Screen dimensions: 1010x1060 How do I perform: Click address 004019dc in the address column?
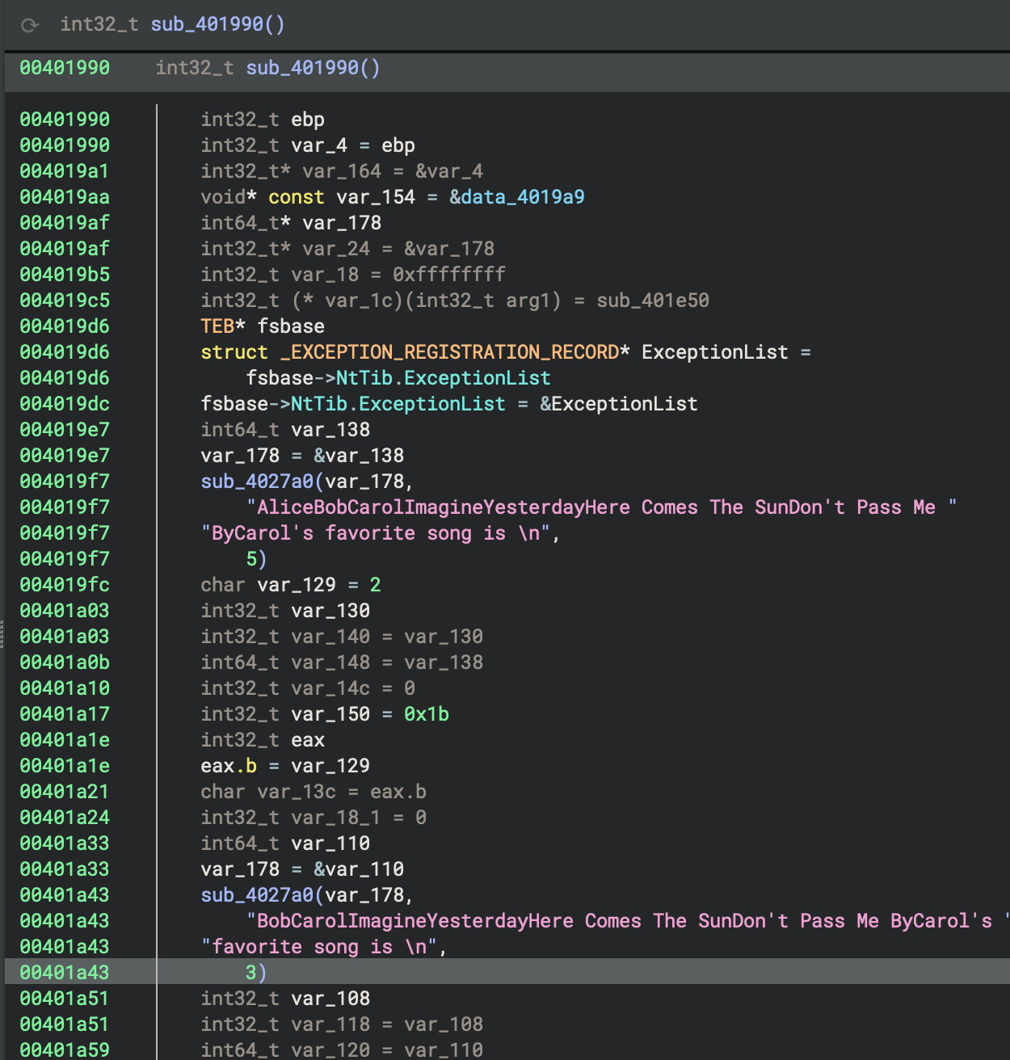pos(65,404)
